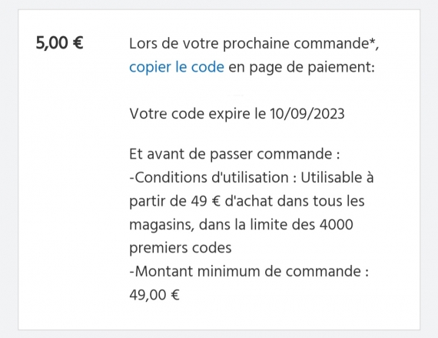Open the 'copier le code' link
The width and height of the screenshot is (438, 338).
177,67
